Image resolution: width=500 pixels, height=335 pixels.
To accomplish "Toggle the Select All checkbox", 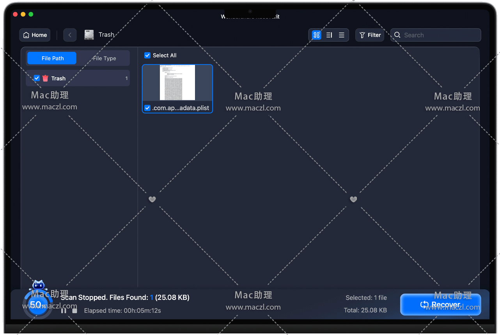I will click(x=147, y=55).
